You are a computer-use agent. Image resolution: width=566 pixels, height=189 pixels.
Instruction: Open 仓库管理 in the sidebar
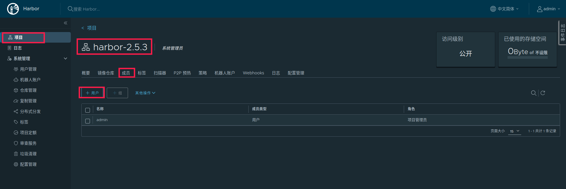click(x=28, y=90)
